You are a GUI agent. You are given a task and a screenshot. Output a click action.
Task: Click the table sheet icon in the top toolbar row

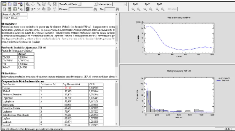coord(10,4)
